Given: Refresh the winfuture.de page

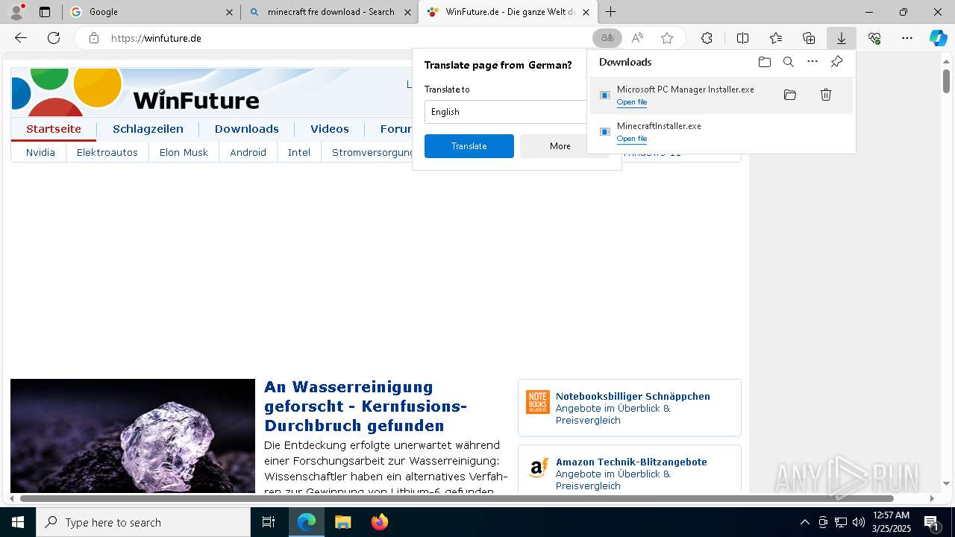Looking at the screenshot, I should pos(54,38).
